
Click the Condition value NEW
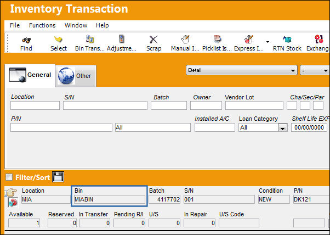tap(274, 199)
